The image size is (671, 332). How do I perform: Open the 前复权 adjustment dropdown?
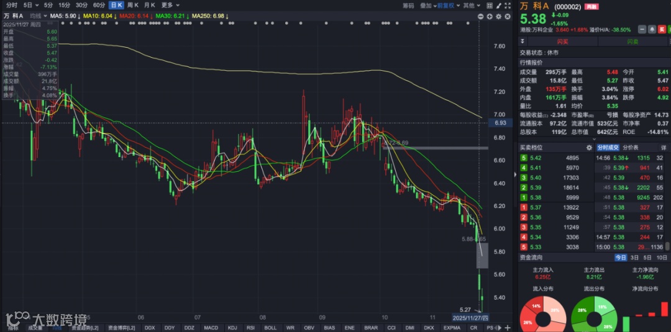click(x=449, y=6)
